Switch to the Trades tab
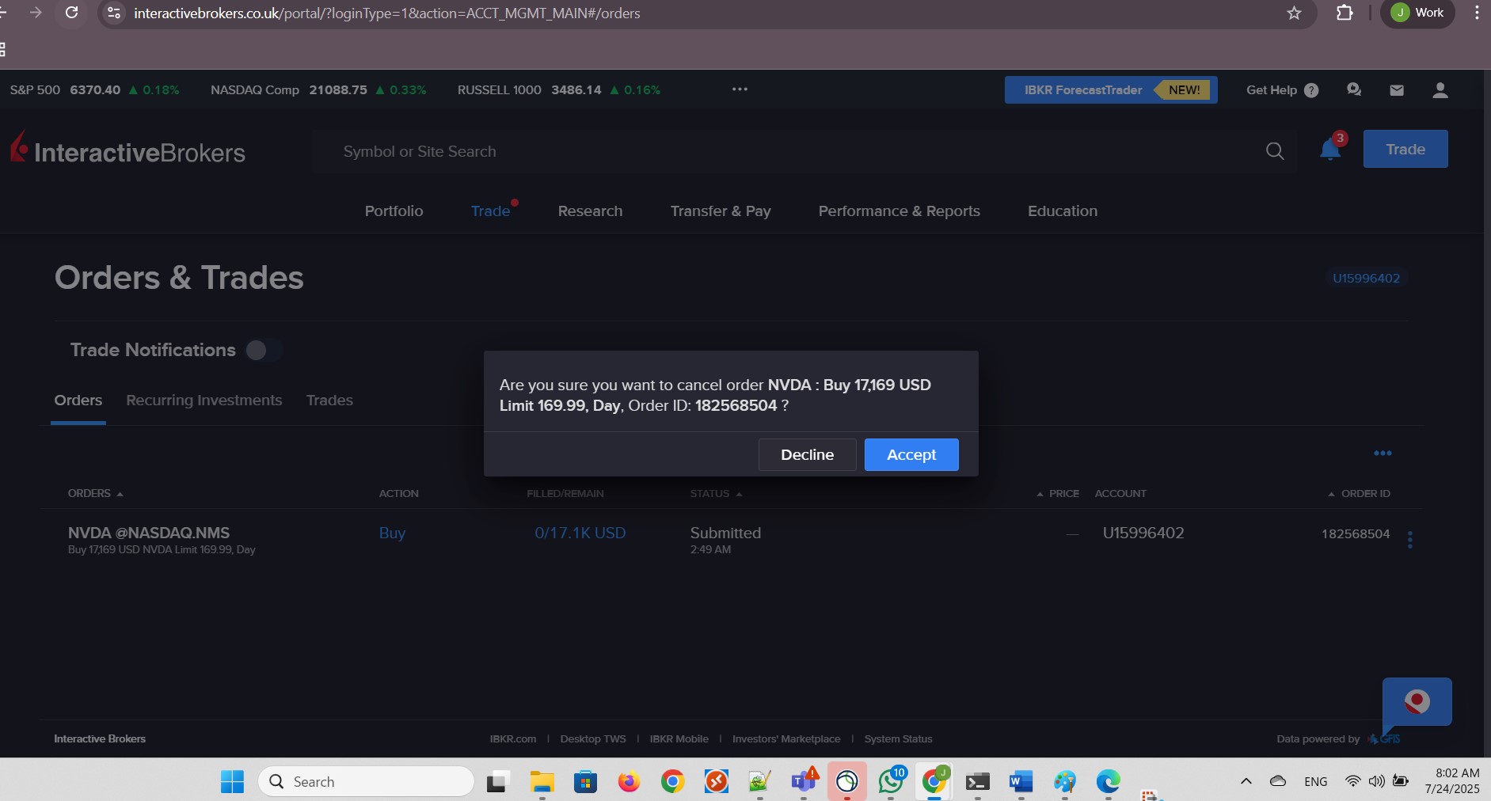Image resolution: width=1491 pixels, height=801 pixels. (329, 400)
